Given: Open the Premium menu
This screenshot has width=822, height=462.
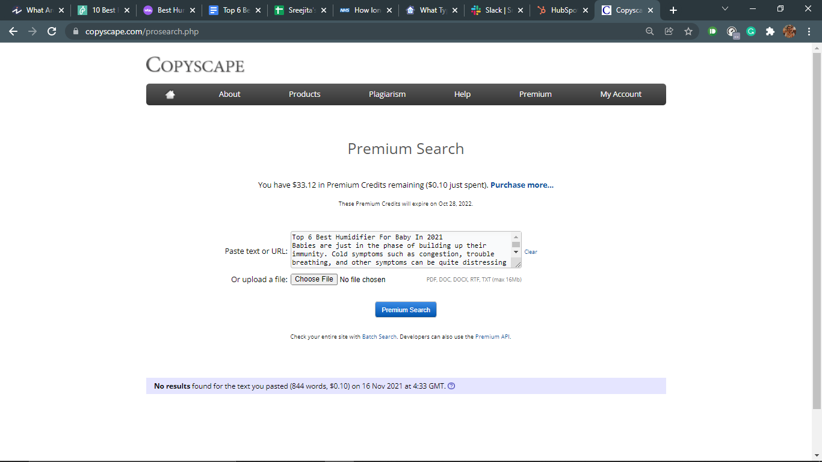Looking at the screenshot, I should 536,94.
